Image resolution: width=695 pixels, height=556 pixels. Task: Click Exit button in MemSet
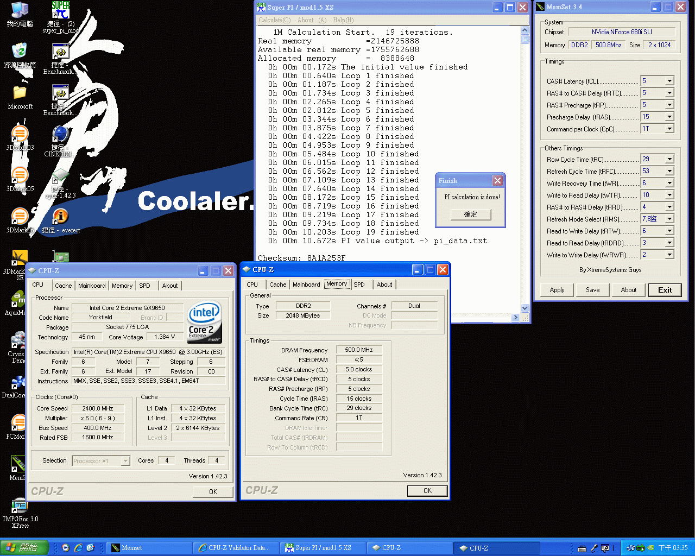665,290
